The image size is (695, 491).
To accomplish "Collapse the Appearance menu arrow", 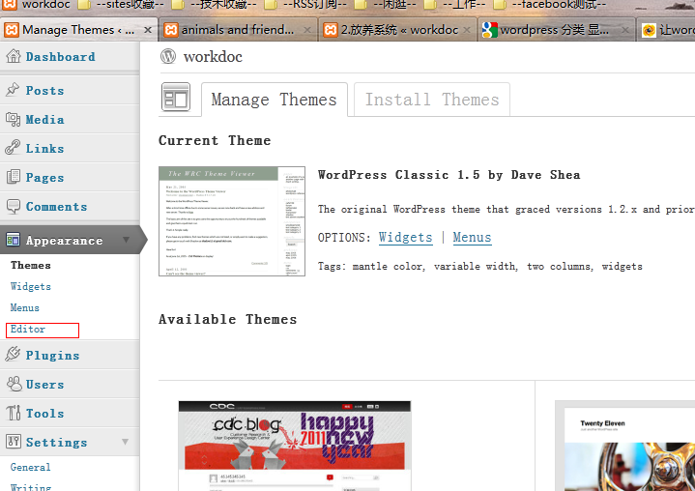I will coord(126,240).
